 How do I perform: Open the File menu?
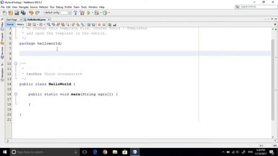click(x=3, y=7)
